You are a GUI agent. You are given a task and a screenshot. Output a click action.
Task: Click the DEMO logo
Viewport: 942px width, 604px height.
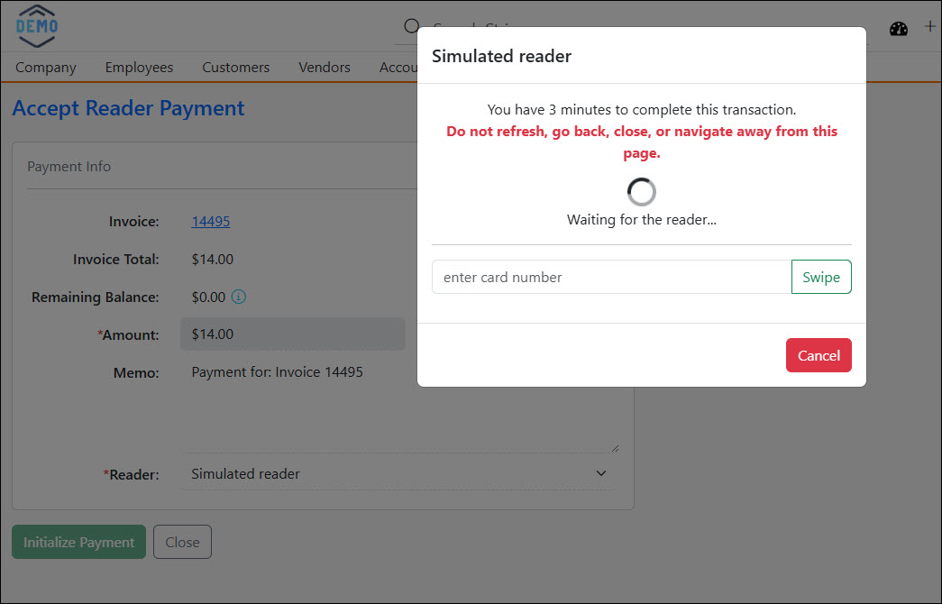pyautogui.click(x=36, y=26)
